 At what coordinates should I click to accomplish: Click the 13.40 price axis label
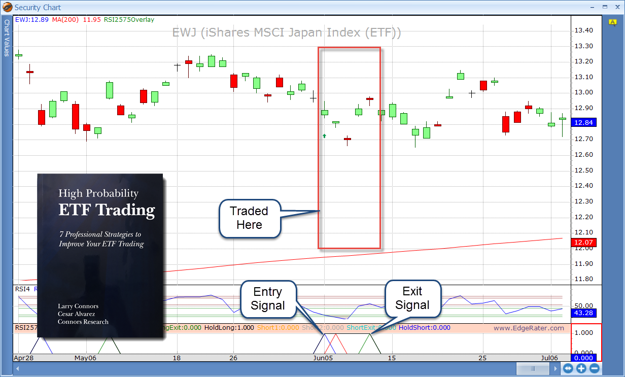point(584,30)
